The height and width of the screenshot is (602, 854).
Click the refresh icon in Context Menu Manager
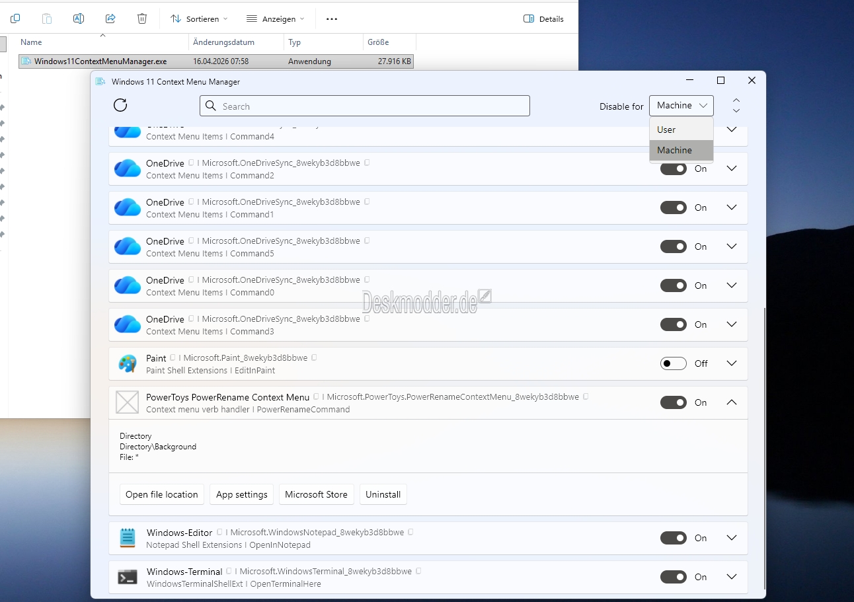tap(120, 106)
